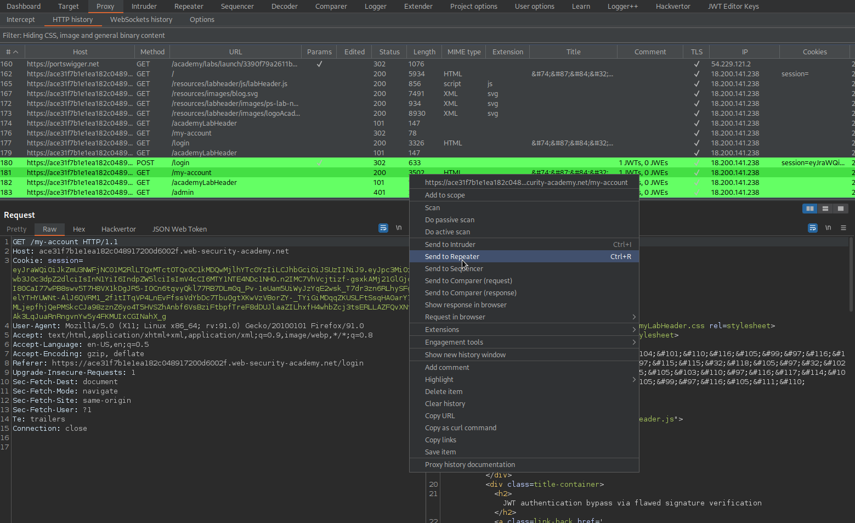
Task: Select Clear history in context menu
Action: (x=524, y=404)
